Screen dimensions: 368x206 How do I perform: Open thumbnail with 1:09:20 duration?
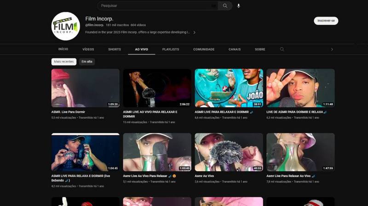(x=86, y=88)
